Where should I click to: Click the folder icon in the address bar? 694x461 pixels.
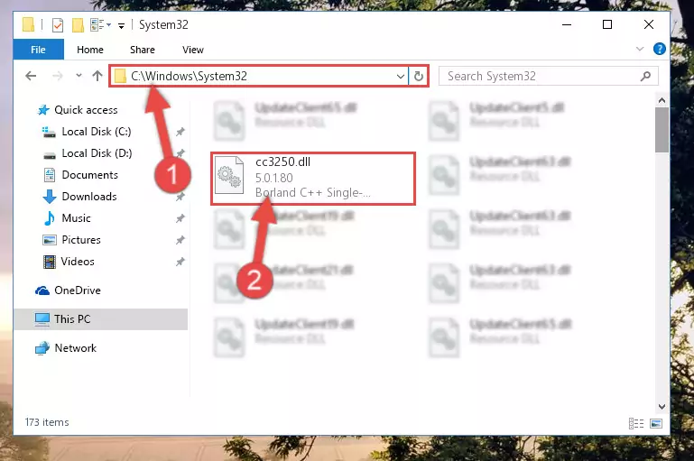(x=120, y=77)
